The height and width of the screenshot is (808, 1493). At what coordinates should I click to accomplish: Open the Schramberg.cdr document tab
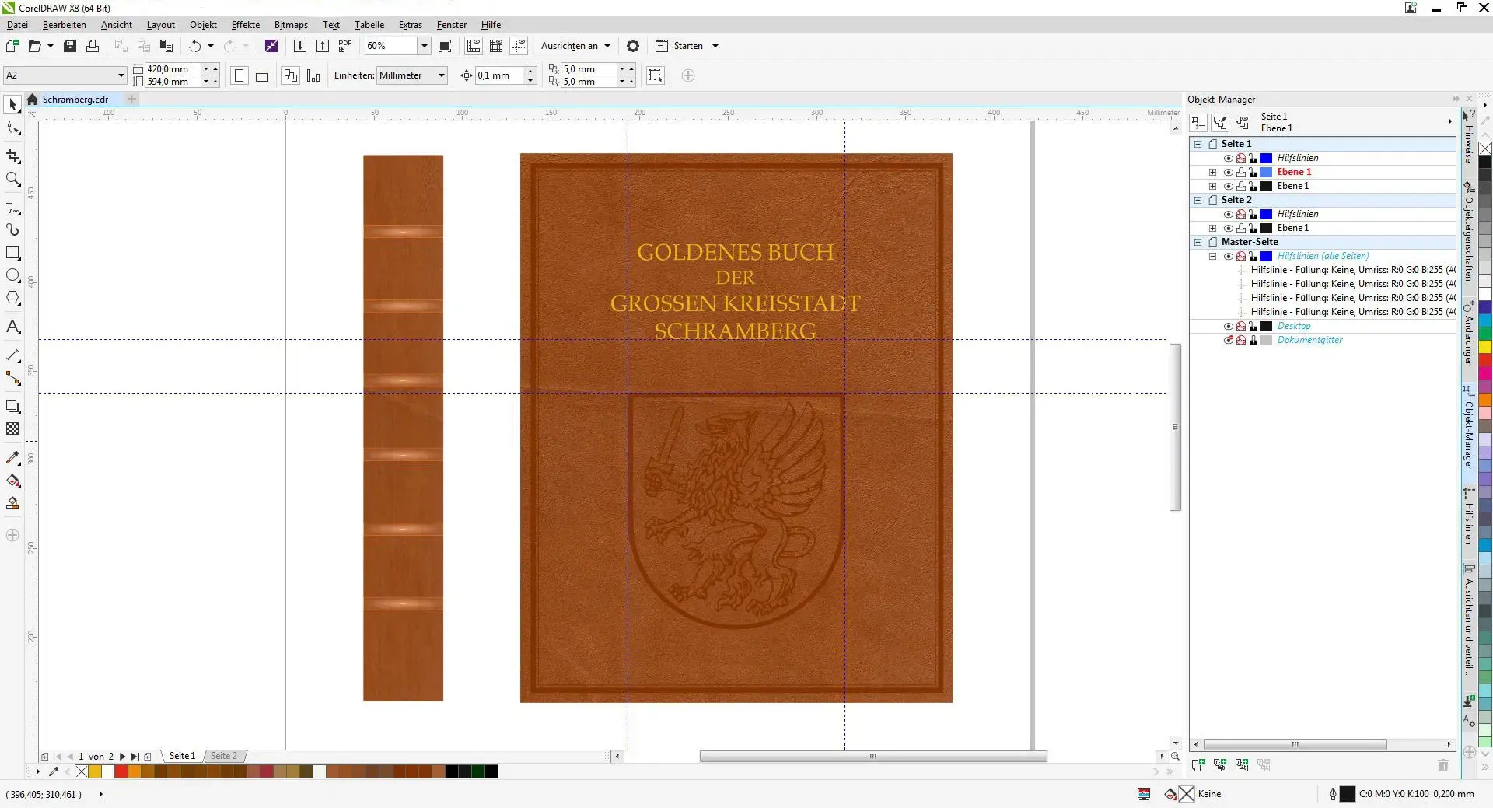pyautogui.click(x=75, y=100)
